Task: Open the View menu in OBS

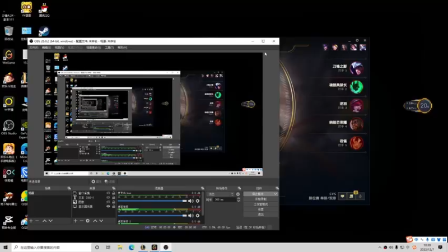Action: click(x=59, y=48)
